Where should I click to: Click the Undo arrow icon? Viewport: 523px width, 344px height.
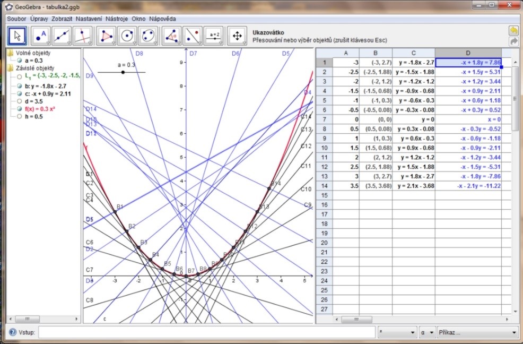[513, 30]
